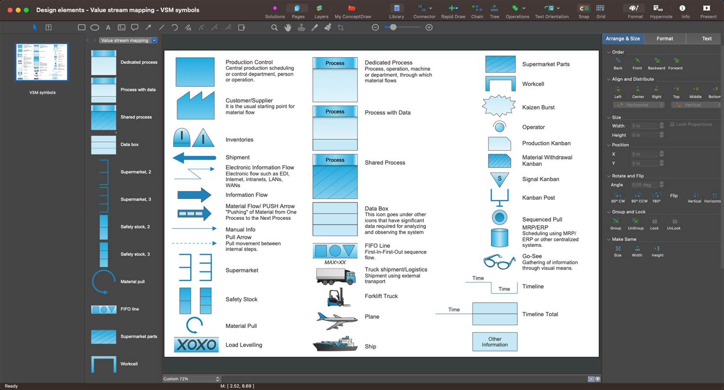Toggle Snap in the toolbar
724x390 pixels.
pyautogui.click(x=584, y=9)
